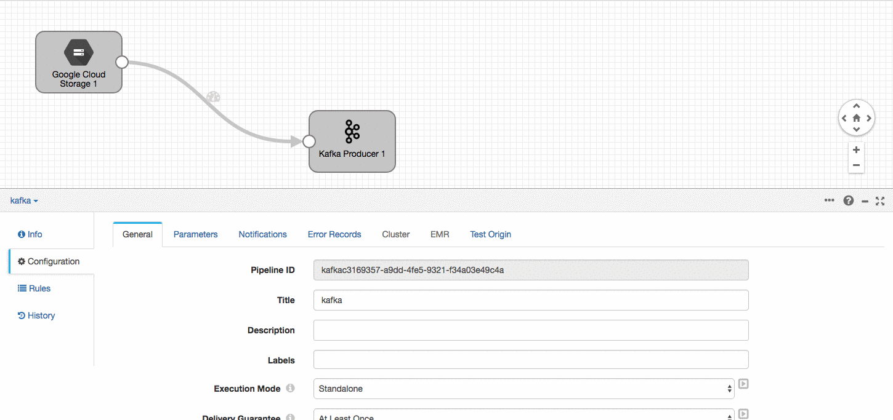
Task: Click the Google Cloud Storage output port circle
Action: (122, 62)
